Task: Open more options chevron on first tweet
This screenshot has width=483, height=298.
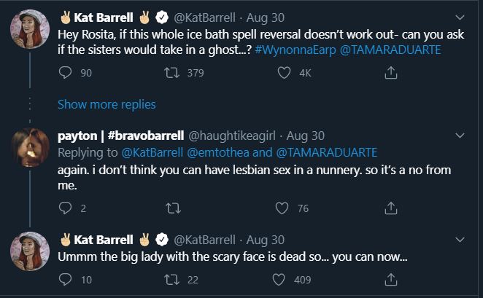Action: (x=460, y=17)
